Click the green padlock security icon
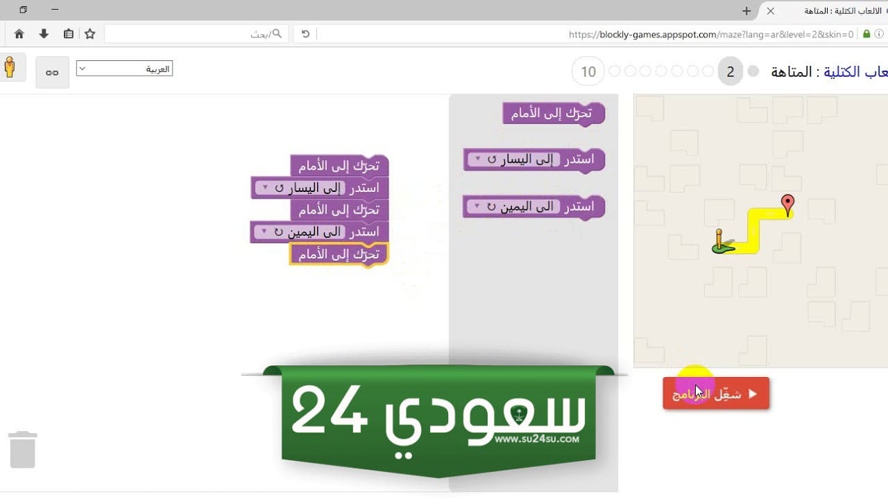The image size is (888, 499). [866, 34]
